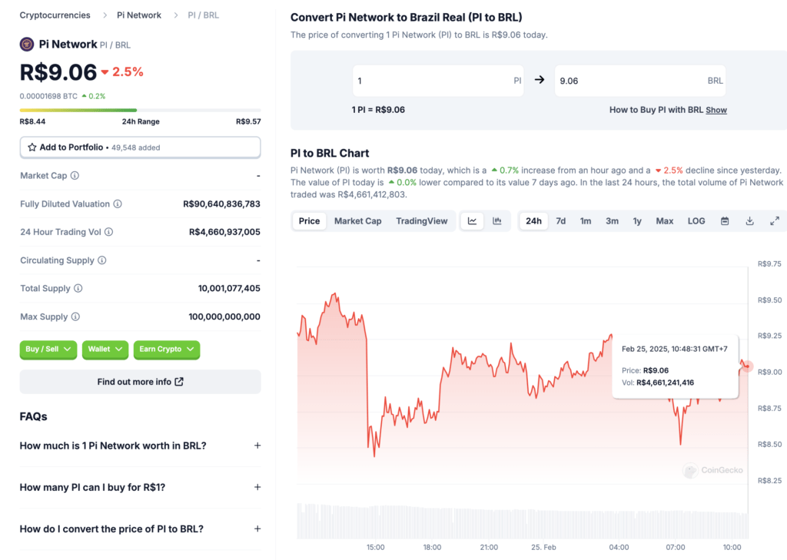Select the Market Cap chart tab
This screenshot has height=560, width=787.
[358, 220]
